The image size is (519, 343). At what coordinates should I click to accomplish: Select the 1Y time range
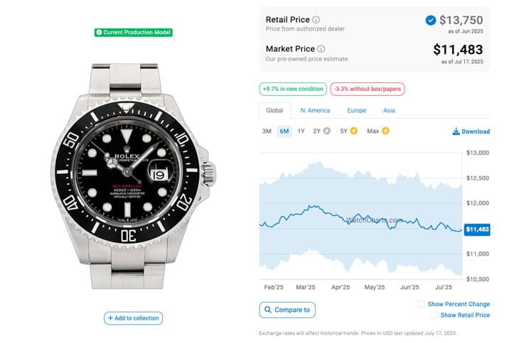click(301, 131)
